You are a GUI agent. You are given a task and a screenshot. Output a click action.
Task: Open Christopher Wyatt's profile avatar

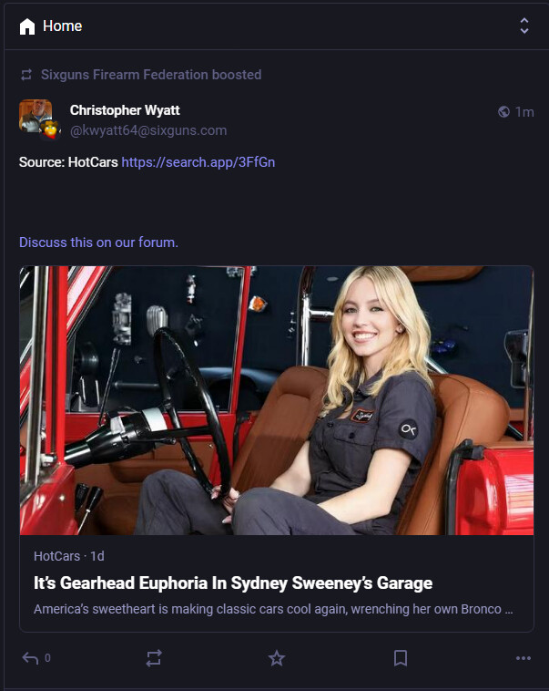[36, 116]
